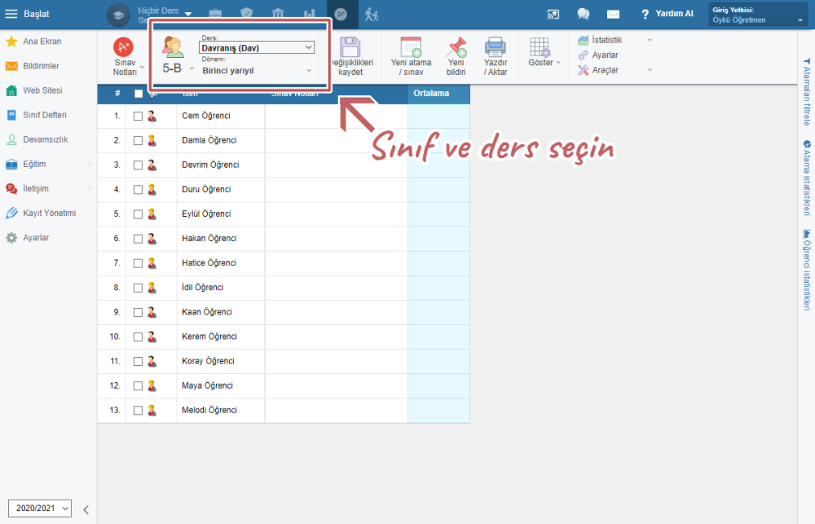Click the graduation cap lesson icon
This screenshot has width=815, height=524.
click(118, 15)
